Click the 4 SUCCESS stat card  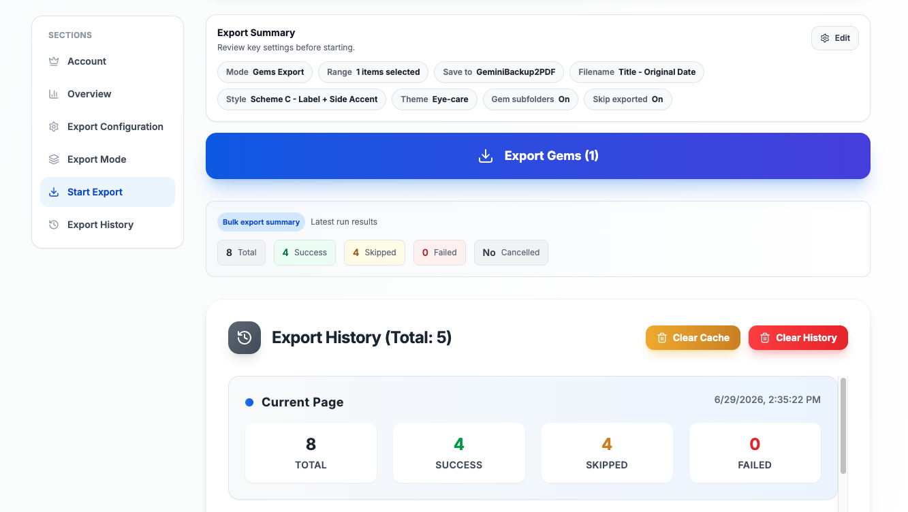[459, 453]
